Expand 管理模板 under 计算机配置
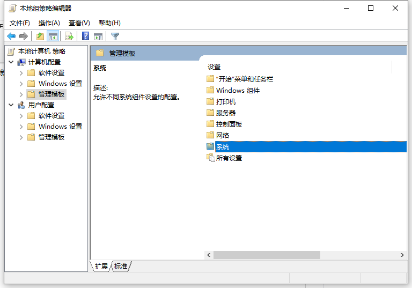This screenshot has width=412, height=288. 21,94
